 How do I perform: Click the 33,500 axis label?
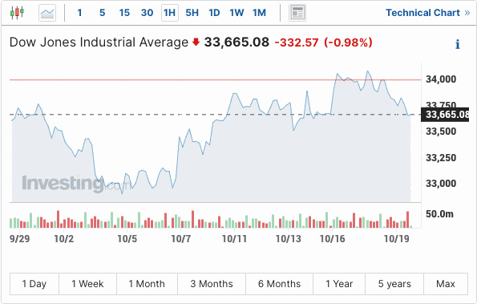441,132
